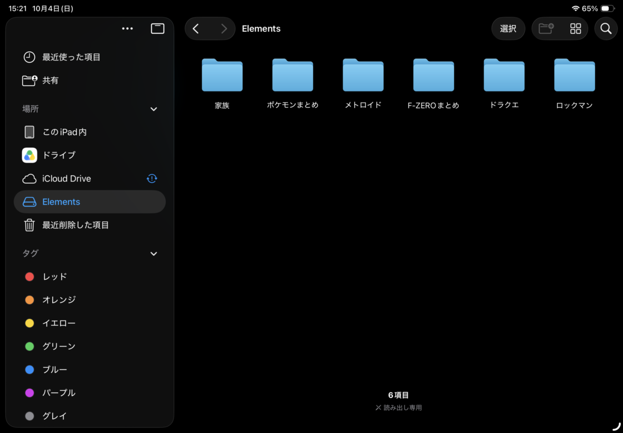Collapse the 場所 section chevron
Image resolution: width=623 pixels, height=433 pixels.
154,109
